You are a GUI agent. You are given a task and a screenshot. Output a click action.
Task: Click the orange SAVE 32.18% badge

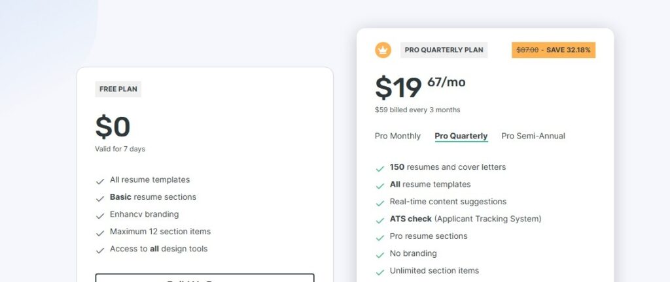point(554,50)
